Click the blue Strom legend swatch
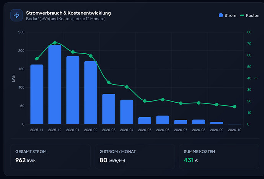Screen dimensions: 264x179 click(x=221, y=15)
